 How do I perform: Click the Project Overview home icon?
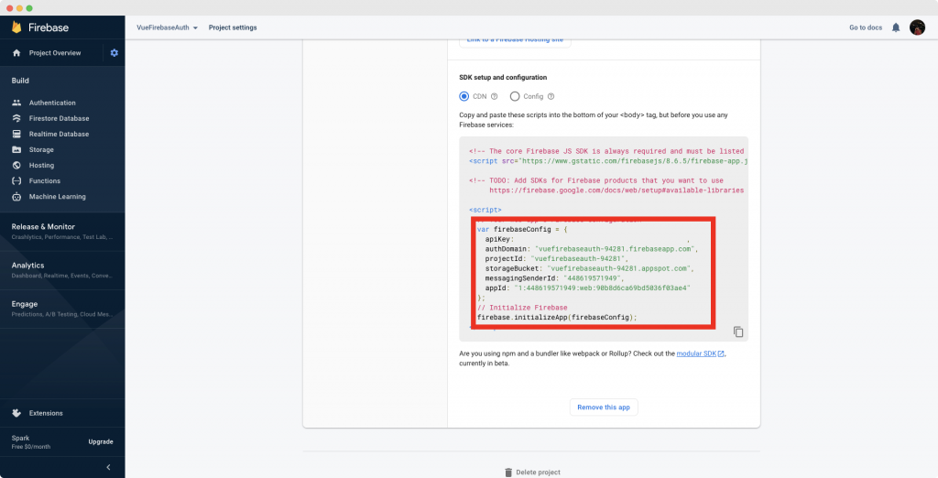pyautogui.click(x=16, y=52)
